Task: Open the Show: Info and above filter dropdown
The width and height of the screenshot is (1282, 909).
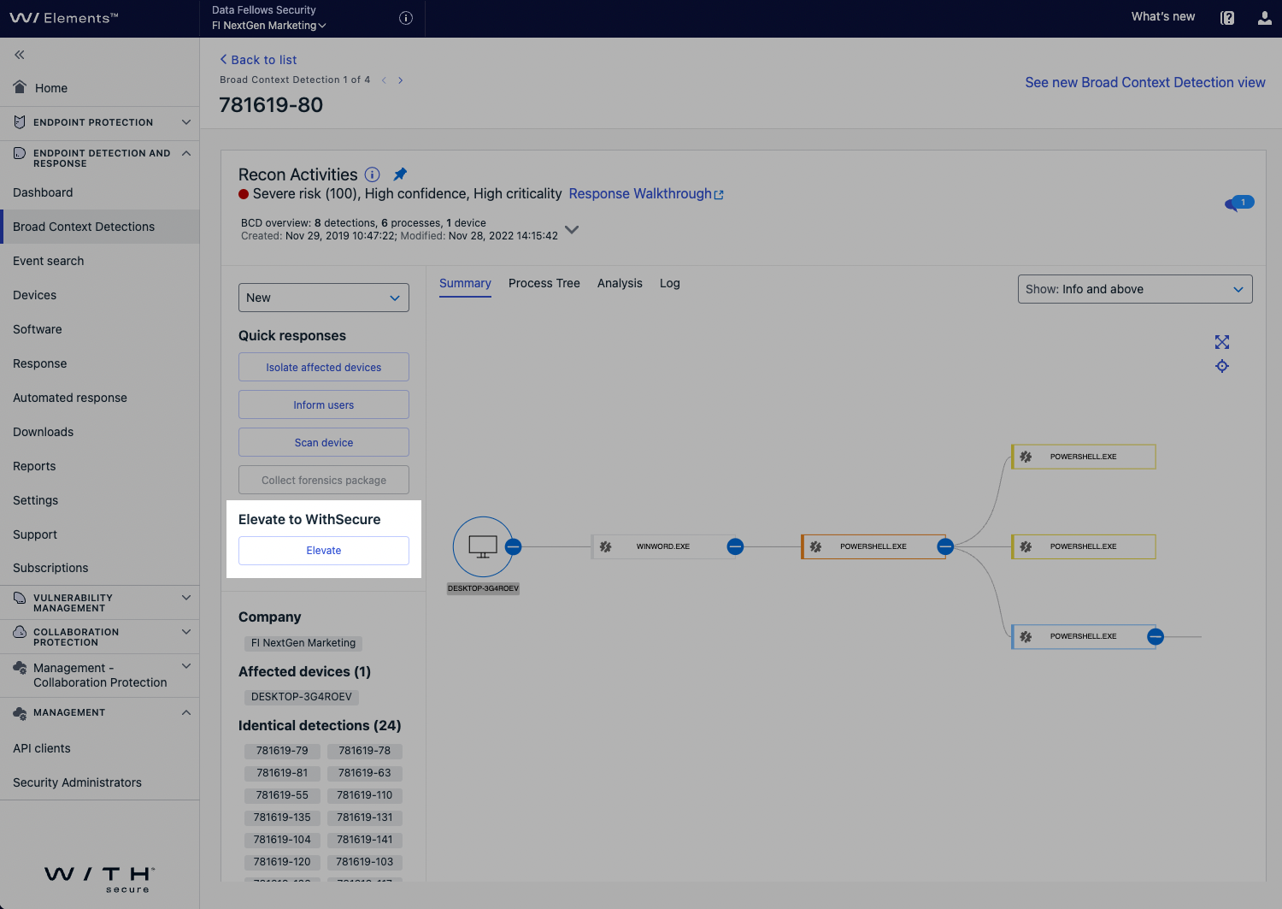Action: point(1135,289)
